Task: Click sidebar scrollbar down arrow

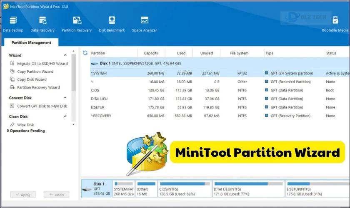Action: [x=73, y=124]
